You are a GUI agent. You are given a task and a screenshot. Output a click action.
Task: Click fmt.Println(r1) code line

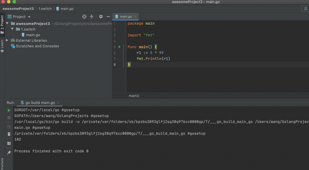pyautogui.click(x=153, y=59)
